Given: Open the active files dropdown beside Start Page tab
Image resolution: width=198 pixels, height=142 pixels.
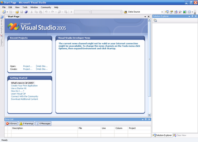Looking at the screenshot, I should [x=145, y=17].
